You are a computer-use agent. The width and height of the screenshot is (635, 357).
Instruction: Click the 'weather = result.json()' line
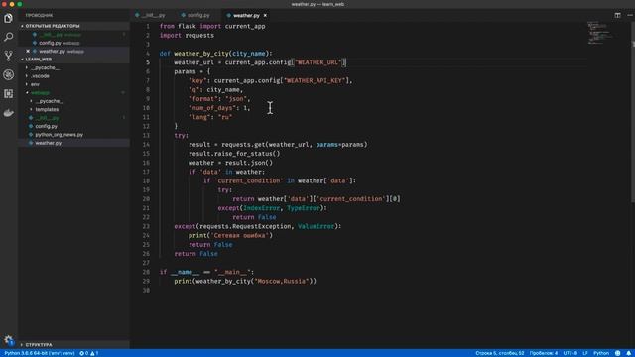pos(230,163)
